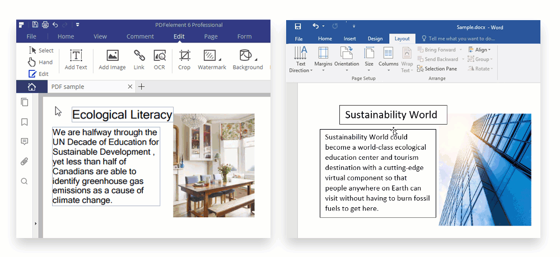
Task: Click the home icon tab in PDFelement
Action: (x=31, y=87)
